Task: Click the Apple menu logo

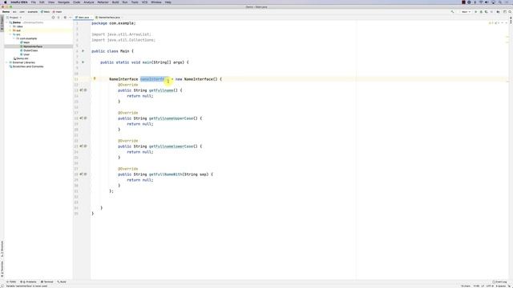Action: (x=6, y=2)
